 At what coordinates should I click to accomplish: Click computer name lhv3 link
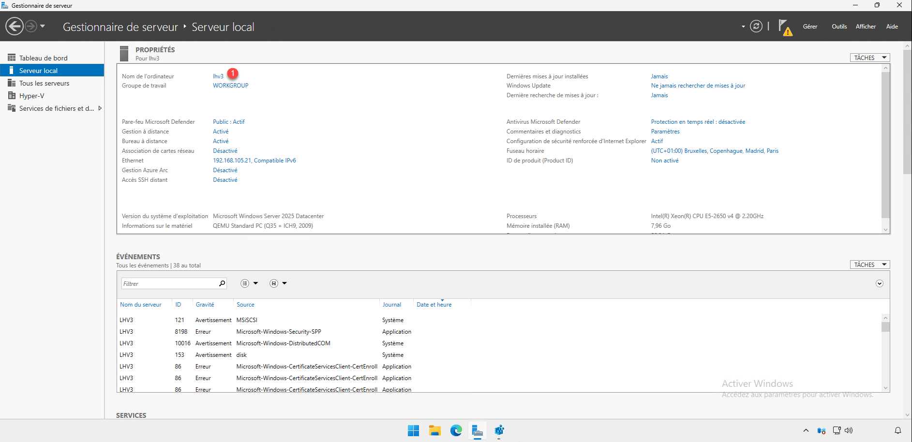(x=218, y=76)
